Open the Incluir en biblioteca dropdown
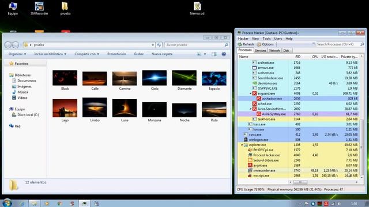This screenshot has height=207, width=369. (50, 54)
